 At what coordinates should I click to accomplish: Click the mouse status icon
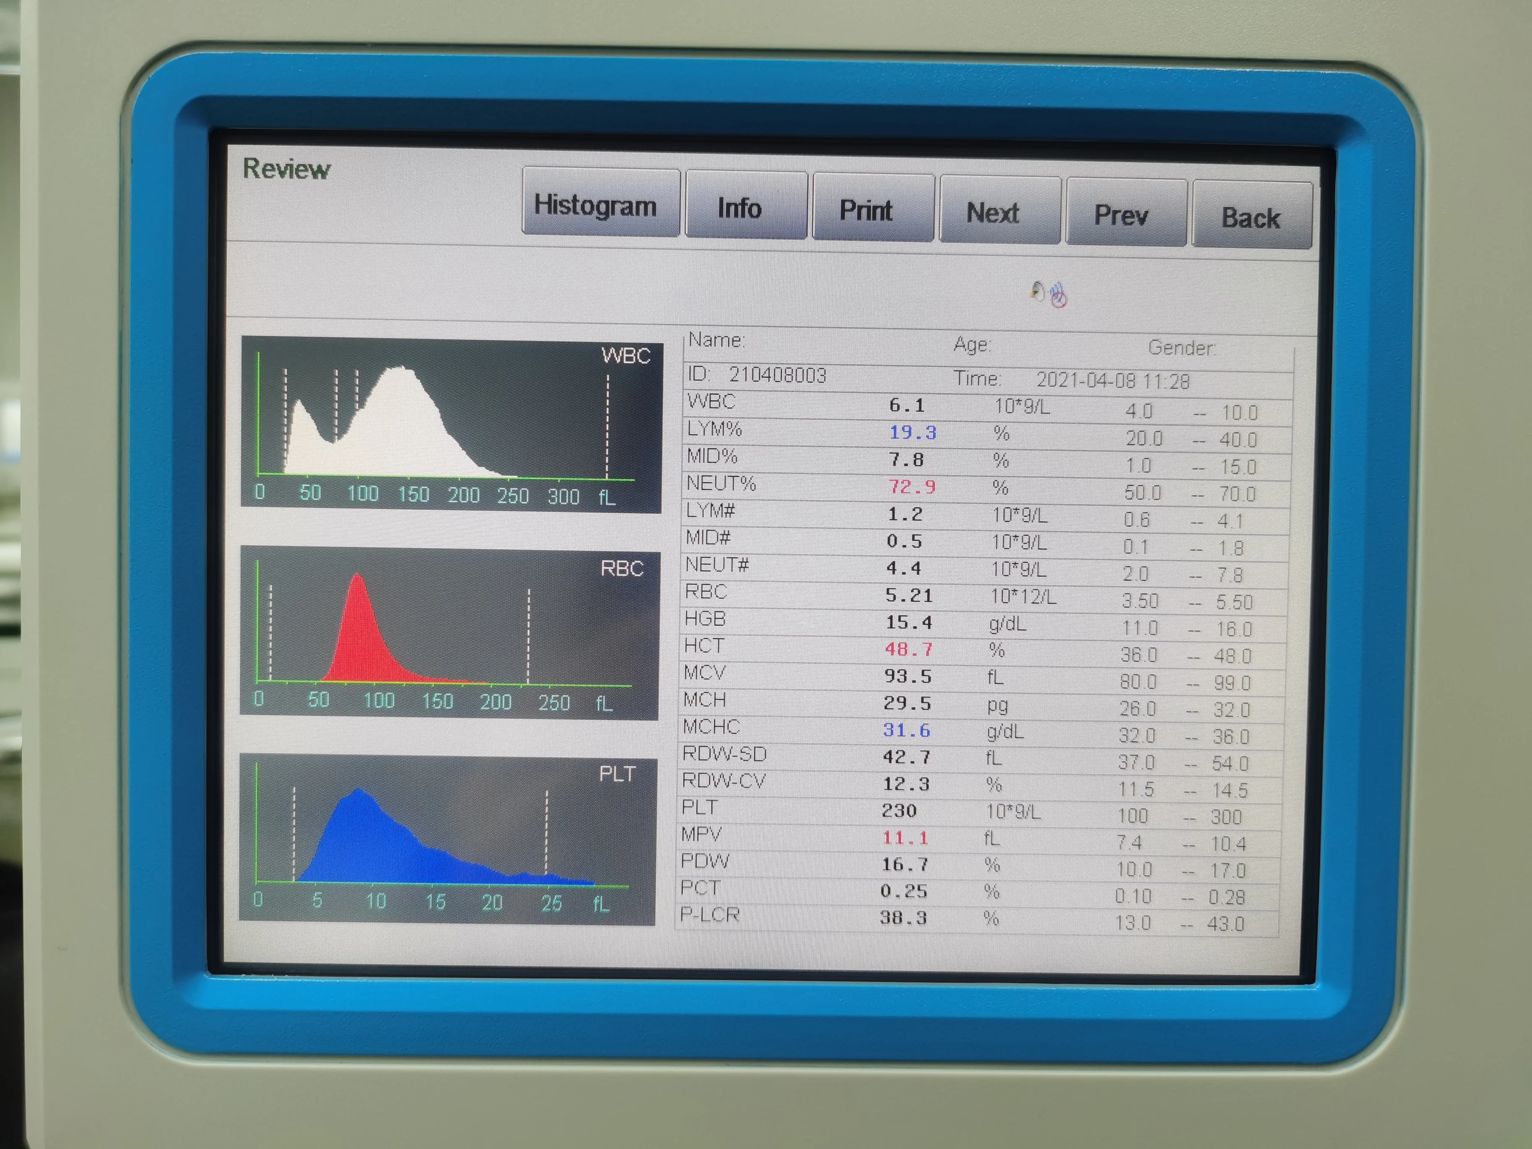pyautogui.click(x=1037, y=291)
